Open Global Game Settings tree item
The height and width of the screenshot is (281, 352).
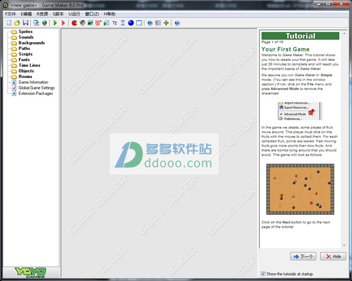click(36, 88)
